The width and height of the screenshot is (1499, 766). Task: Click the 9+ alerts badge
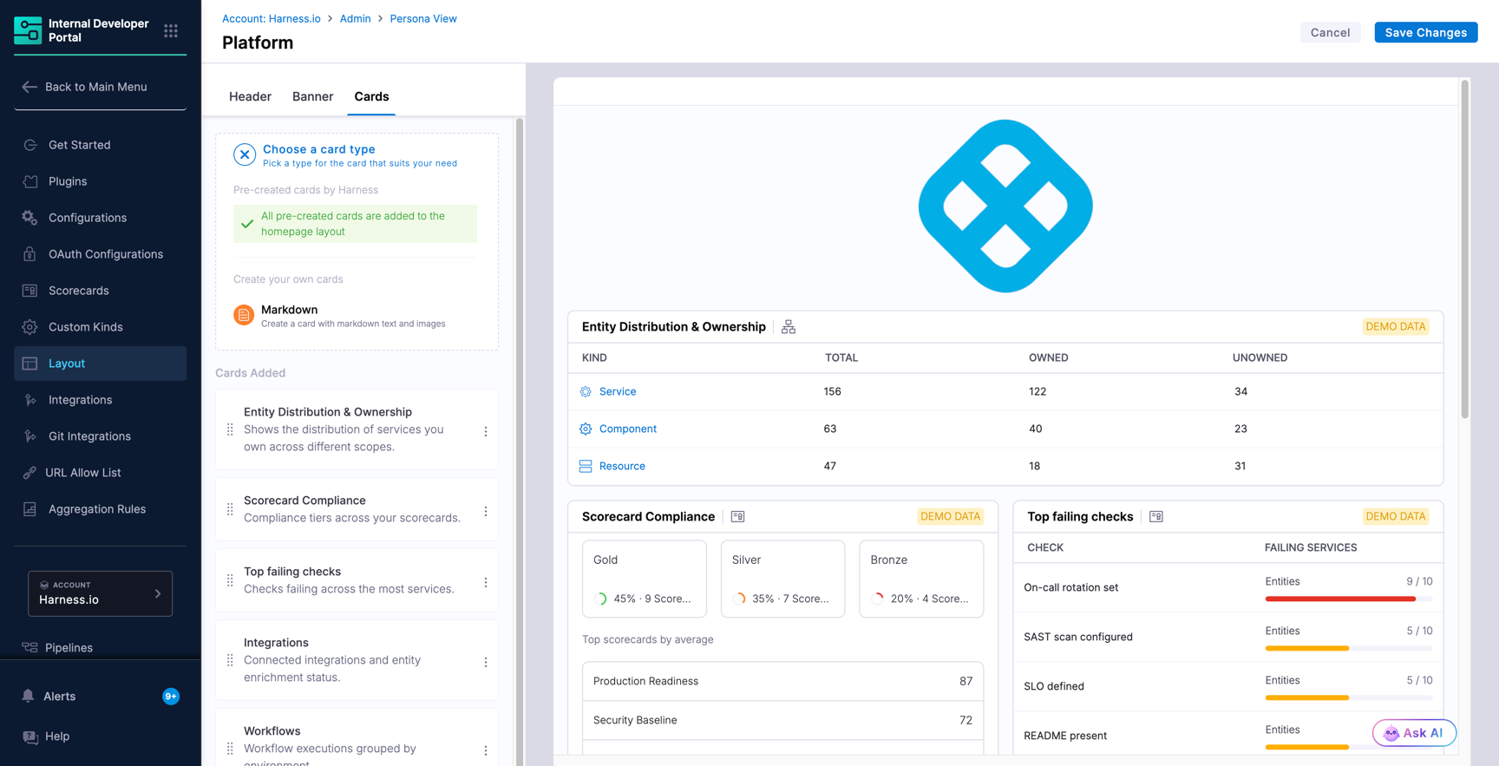point(171,697)
